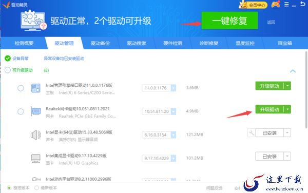Click the network card icon for Realtek
Screen dimensions: 308x193
36,111
